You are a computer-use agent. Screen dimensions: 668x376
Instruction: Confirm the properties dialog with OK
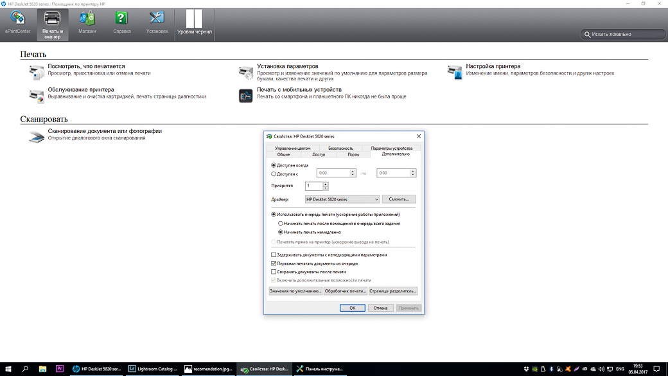pos(353,308)
